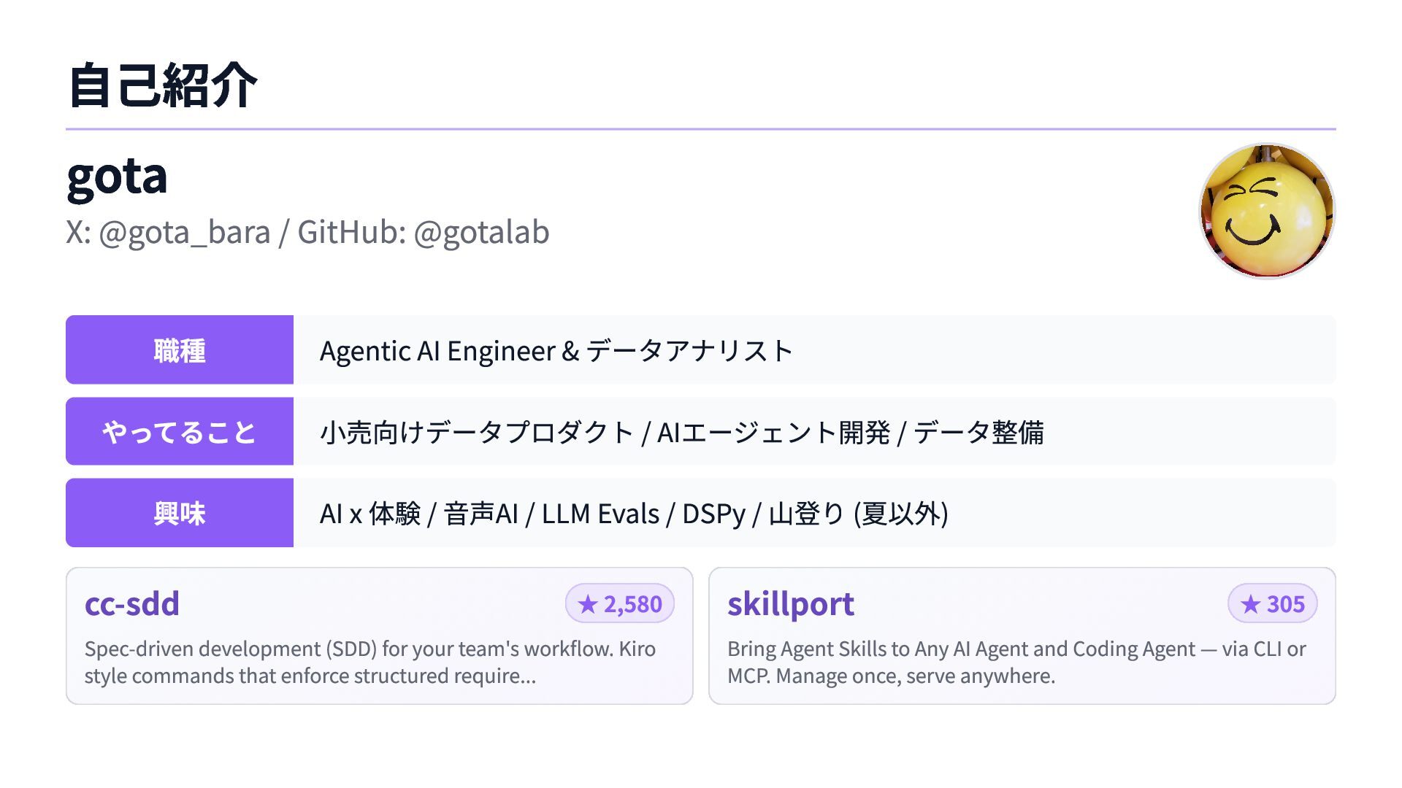
Task: Click the star icon in the skillport badge
Action: pyautogui.click(x=1251, y=604)
